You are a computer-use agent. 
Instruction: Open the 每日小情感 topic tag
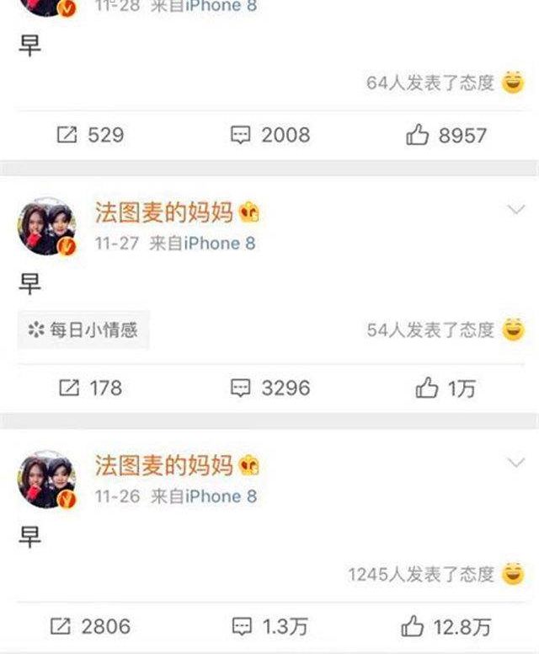83,330
